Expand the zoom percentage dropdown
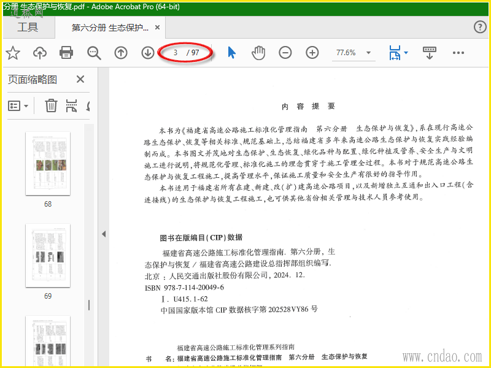Viewport: 491px width, 368px height. click(369, 53)
